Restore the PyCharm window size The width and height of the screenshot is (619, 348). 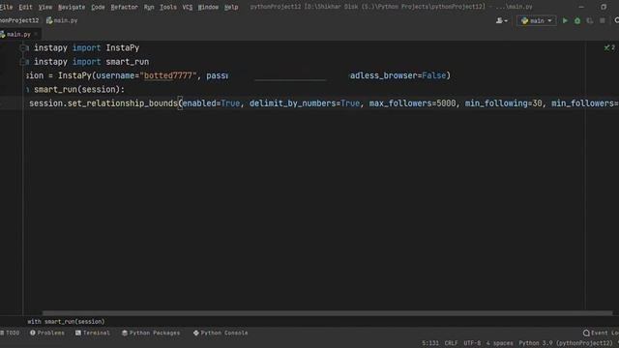604,7
